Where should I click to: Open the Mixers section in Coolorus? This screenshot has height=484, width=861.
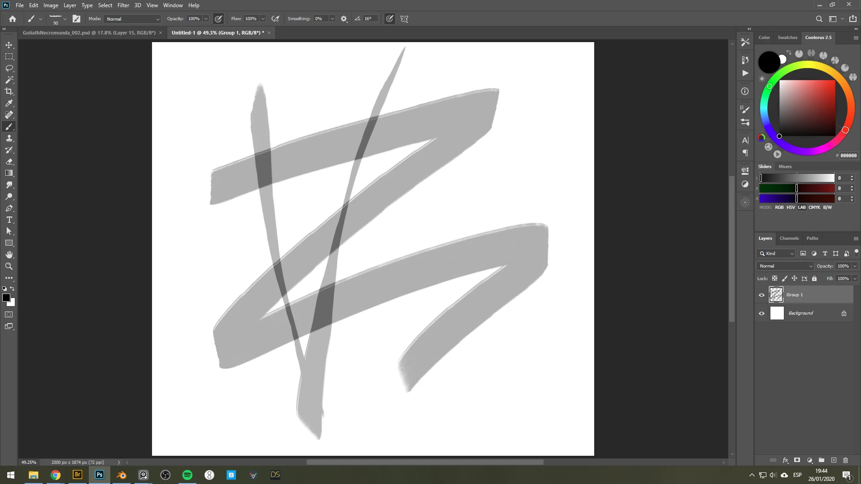click(785, 166)
